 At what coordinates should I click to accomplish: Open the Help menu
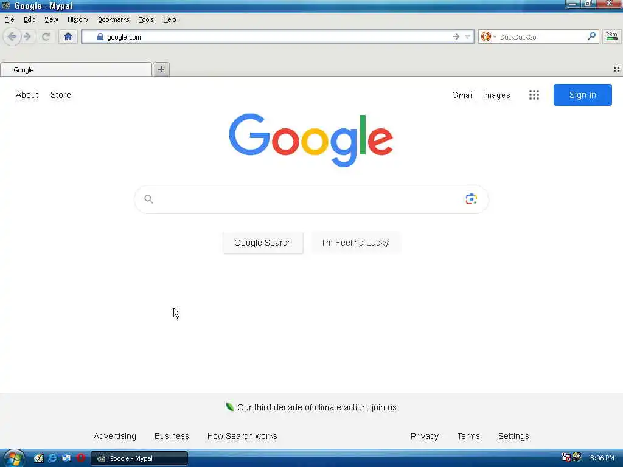point(170,19)
